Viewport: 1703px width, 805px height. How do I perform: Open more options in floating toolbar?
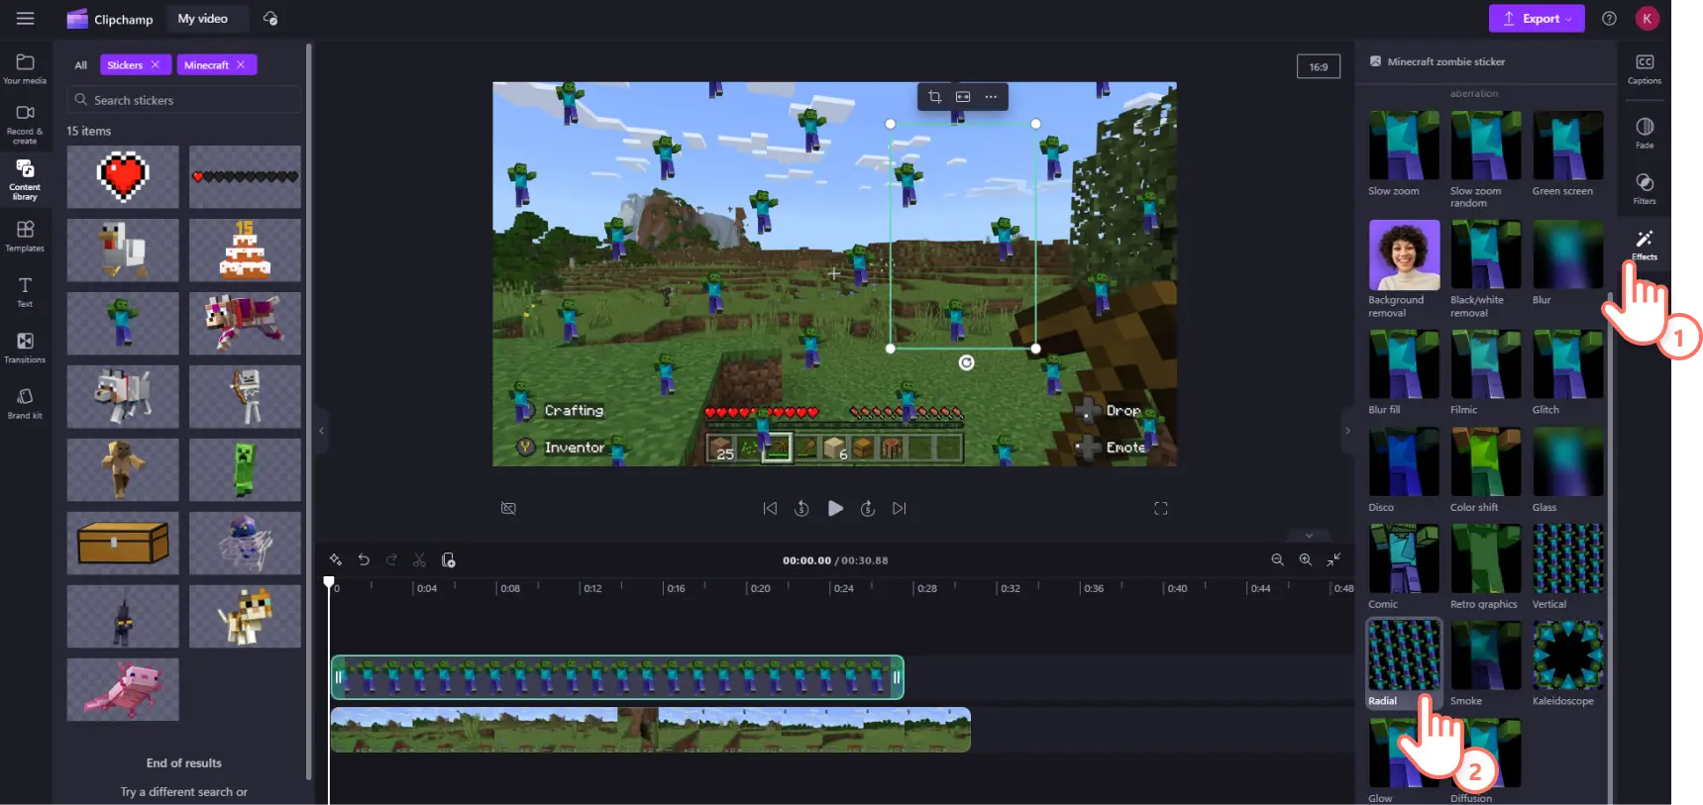[x=991, y=96]
